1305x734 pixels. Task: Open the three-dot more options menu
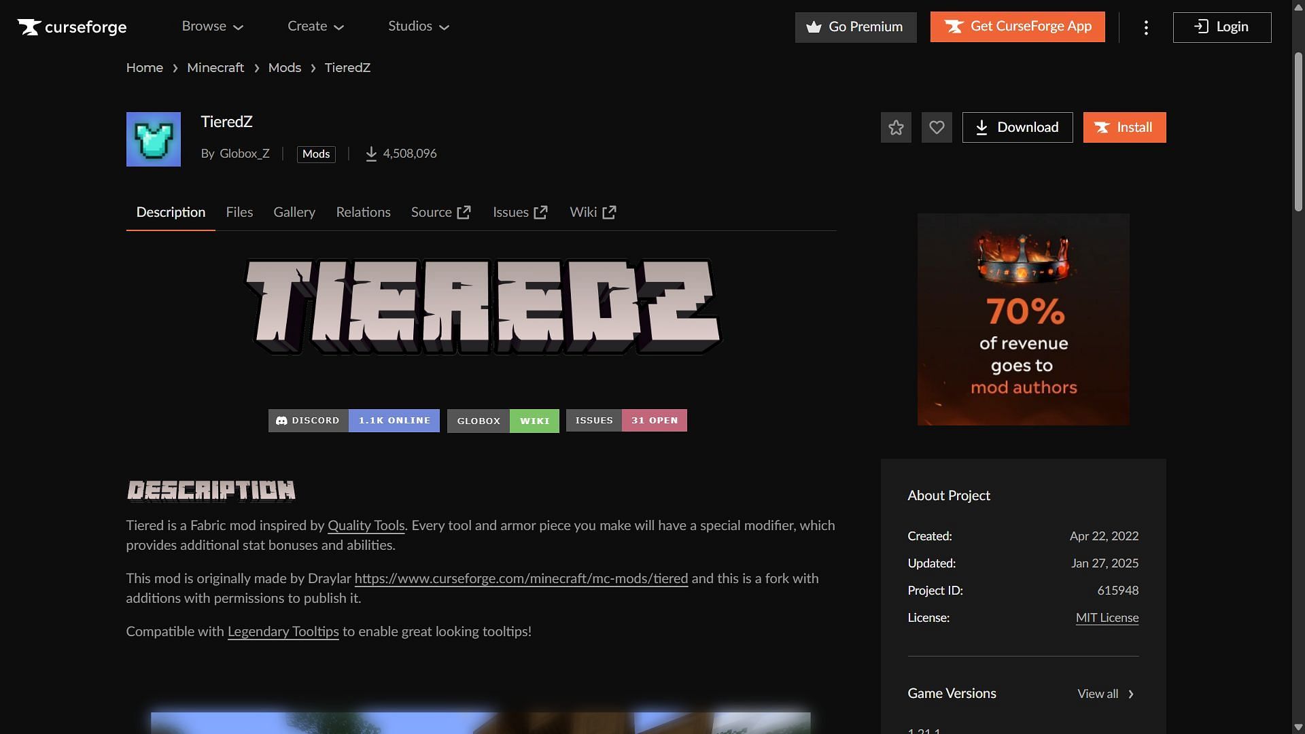click(1146, 27)
